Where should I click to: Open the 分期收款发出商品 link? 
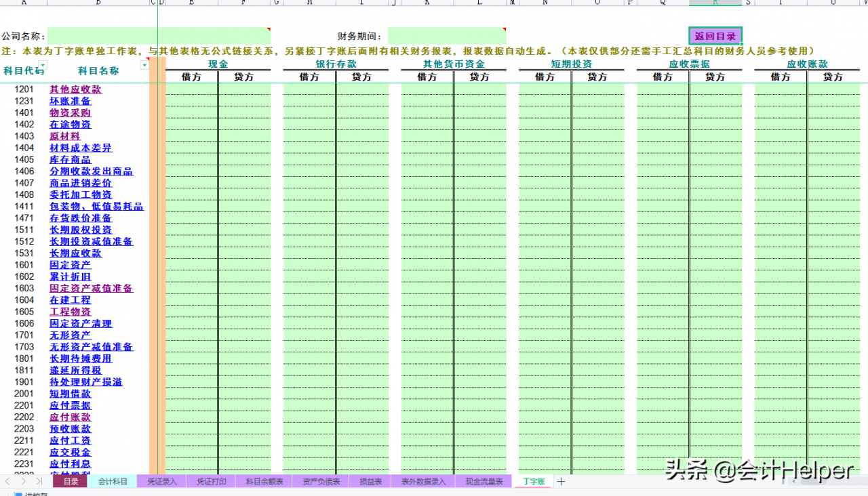tap(92, 171)
